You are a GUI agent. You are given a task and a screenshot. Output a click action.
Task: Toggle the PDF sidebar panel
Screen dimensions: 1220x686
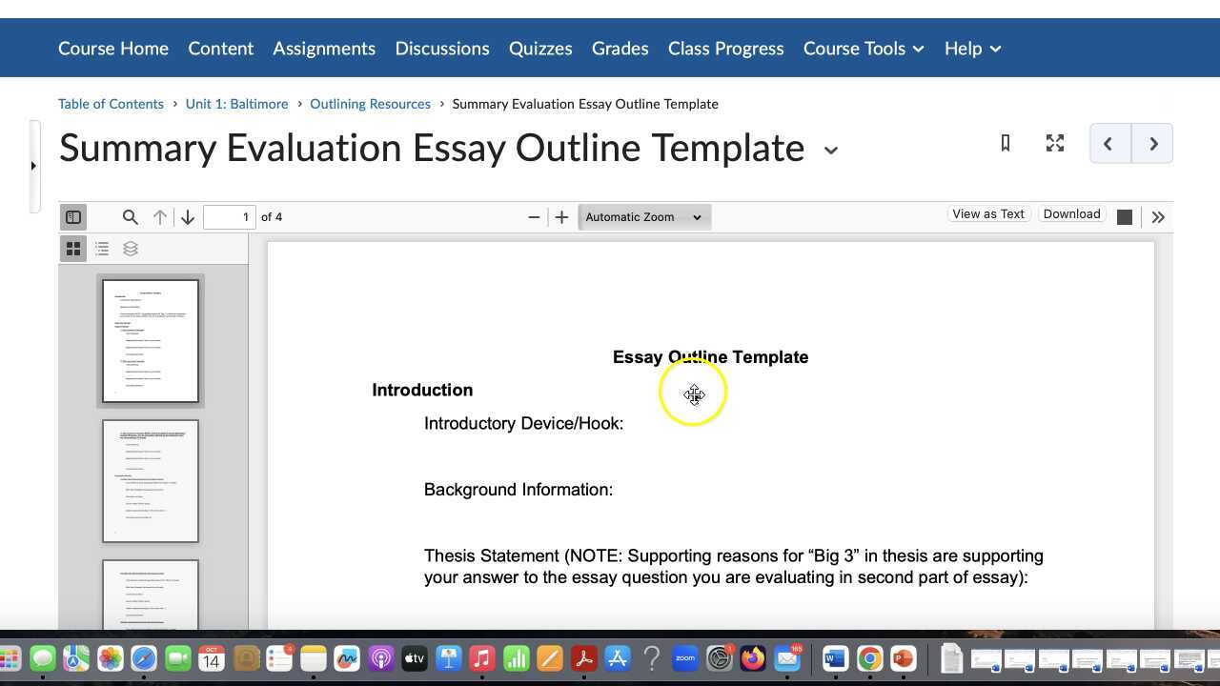pos(73,216)
